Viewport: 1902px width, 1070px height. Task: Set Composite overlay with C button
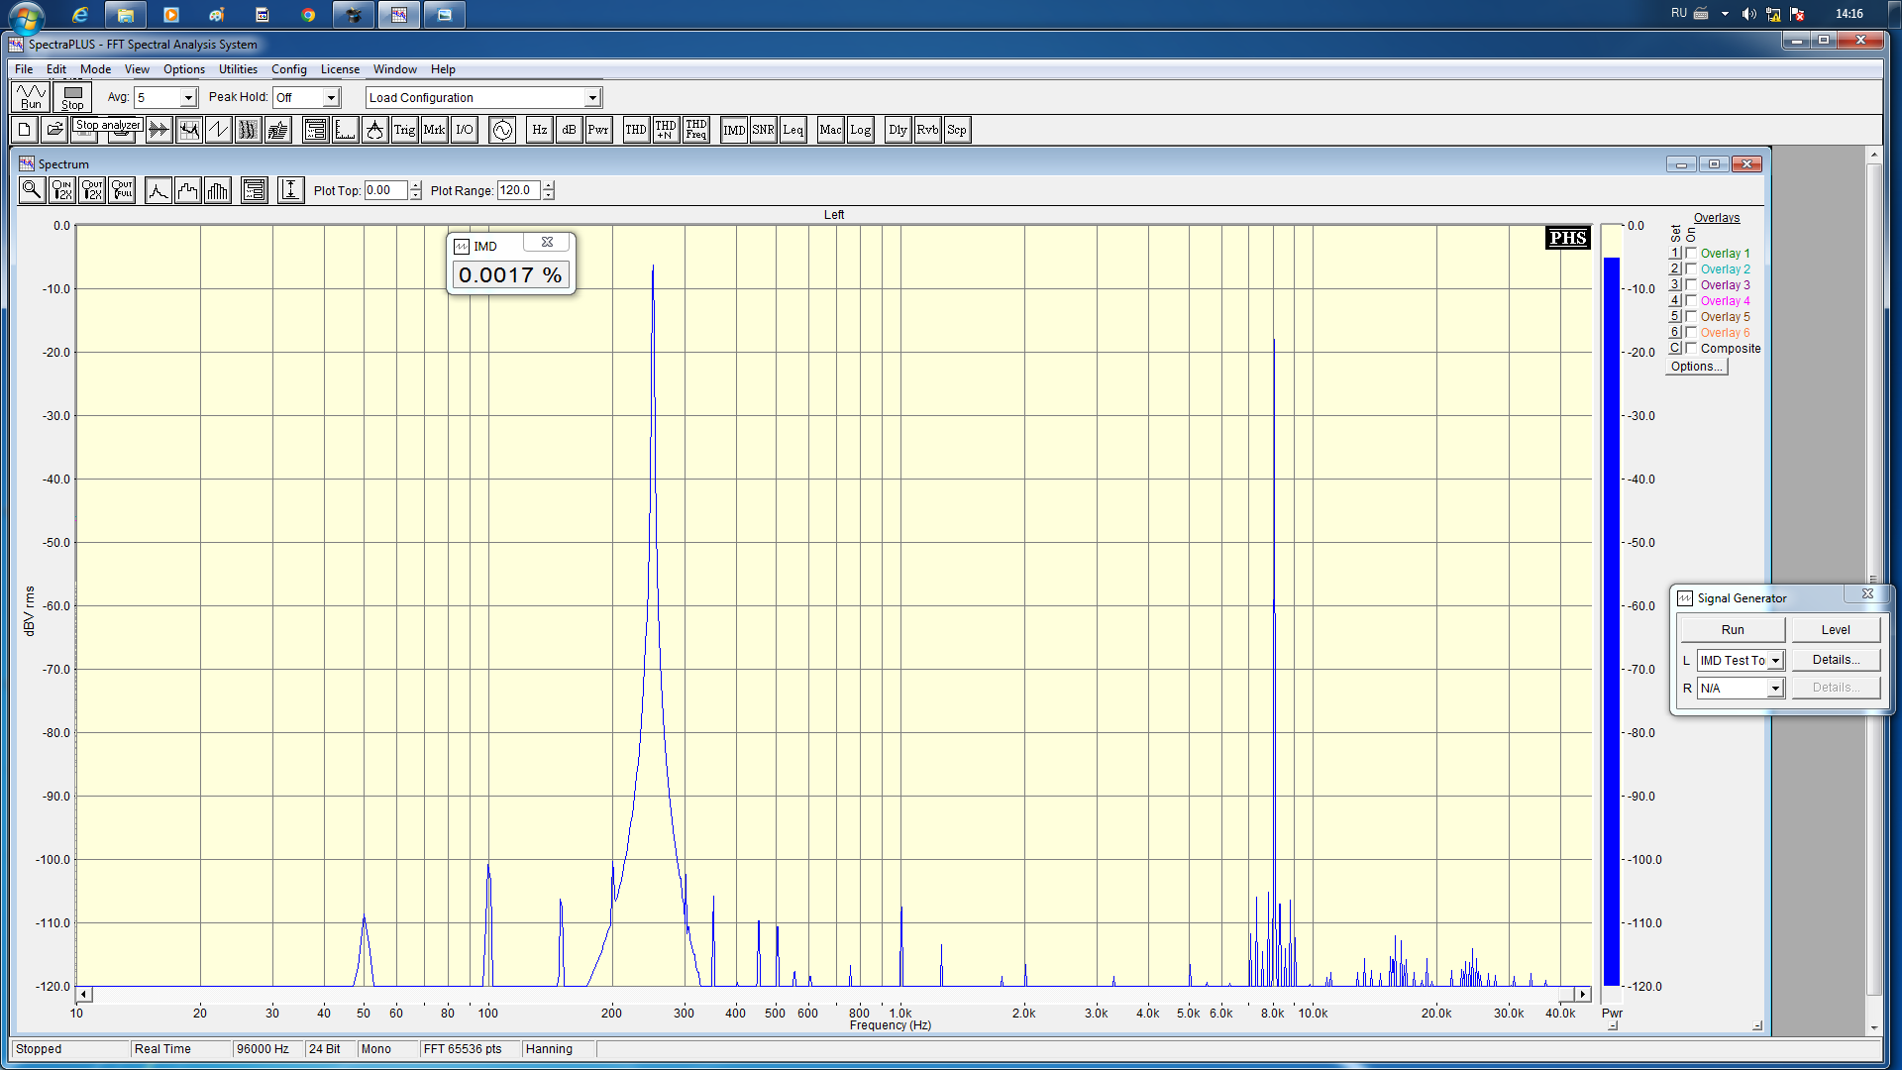pos(1675,348)
